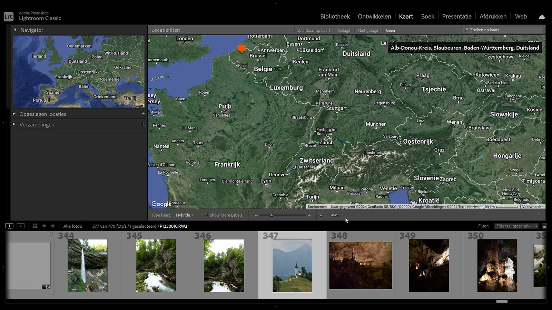552x310 pixels.
Task: Open the Bibliotheek module
Action: click(x=335, y=17)
